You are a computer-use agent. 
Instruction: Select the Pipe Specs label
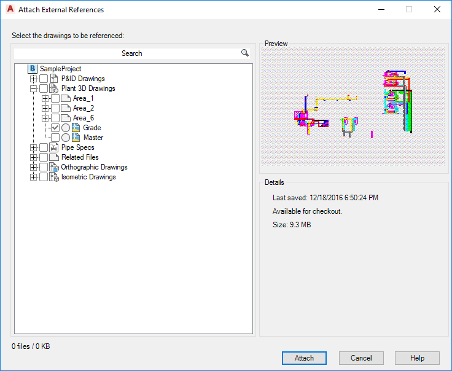pyautogui.click(x=78, y=147)
